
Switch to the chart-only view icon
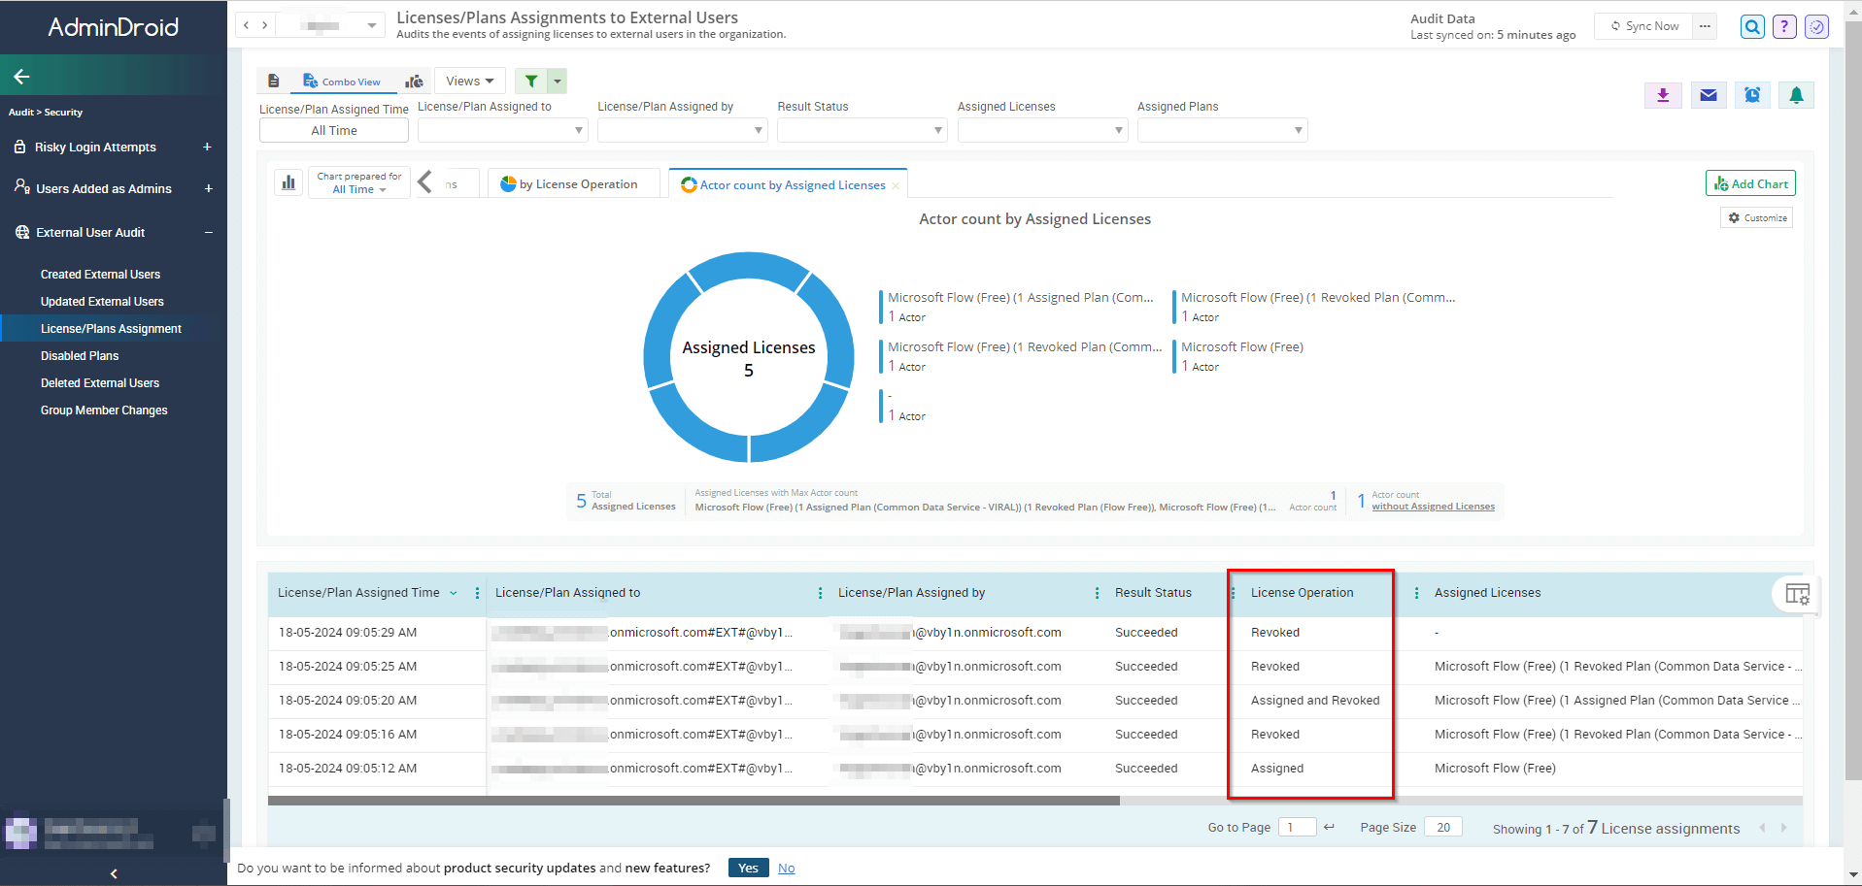point(414,82)
